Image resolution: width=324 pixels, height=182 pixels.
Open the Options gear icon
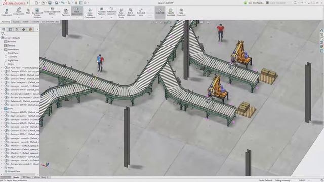(x=85, y=3)
